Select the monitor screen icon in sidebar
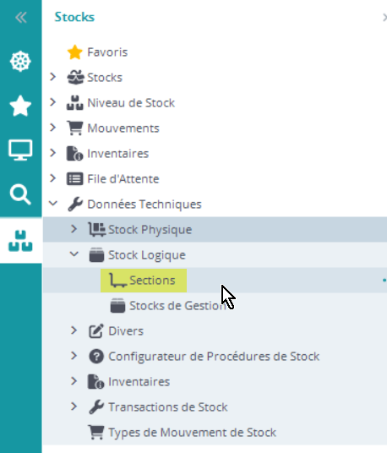387x453 pixels. click(x=20, y=150)
